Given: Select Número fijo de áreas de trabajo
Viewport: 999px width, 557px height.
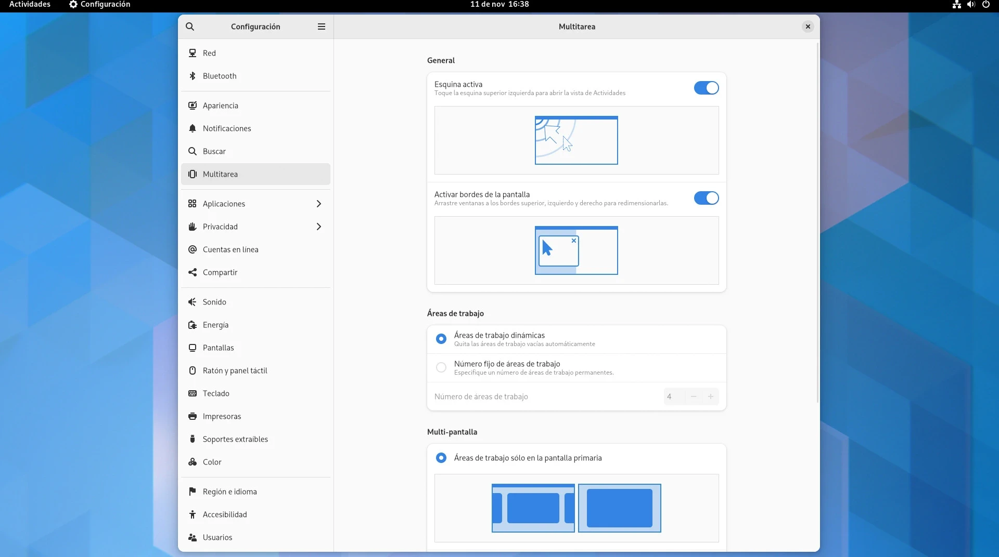Looking at the screenshot, I should [441, 367].
